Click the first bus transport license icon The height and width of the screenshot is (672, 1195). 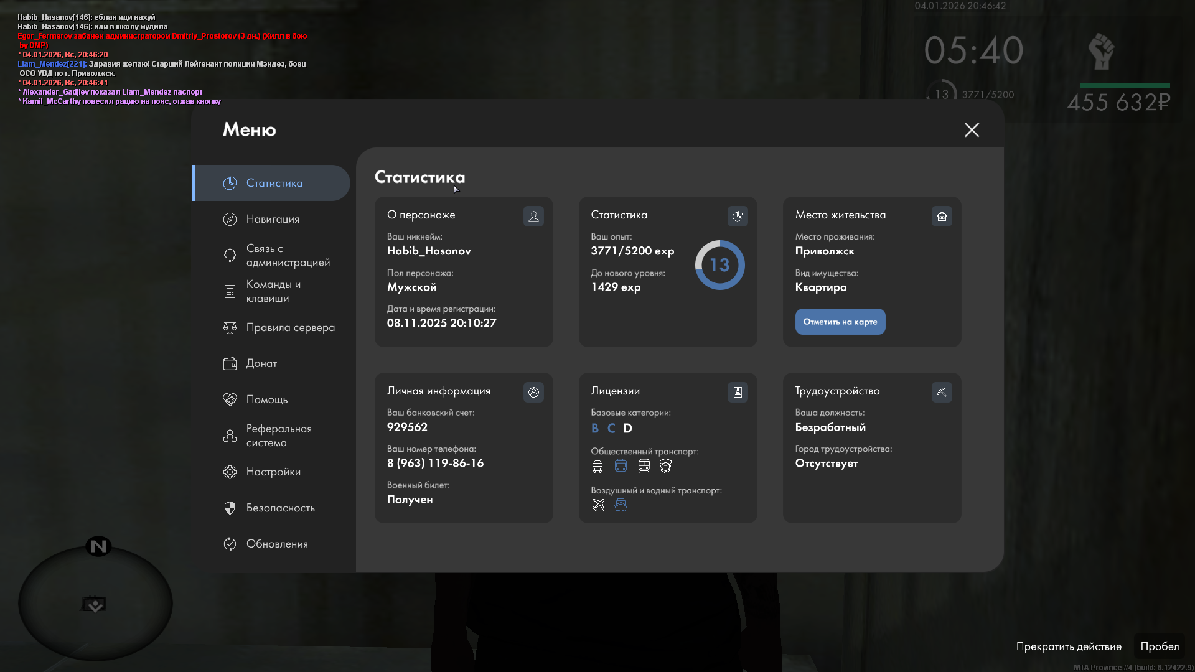pyautogui.click(x=597, y=466)
